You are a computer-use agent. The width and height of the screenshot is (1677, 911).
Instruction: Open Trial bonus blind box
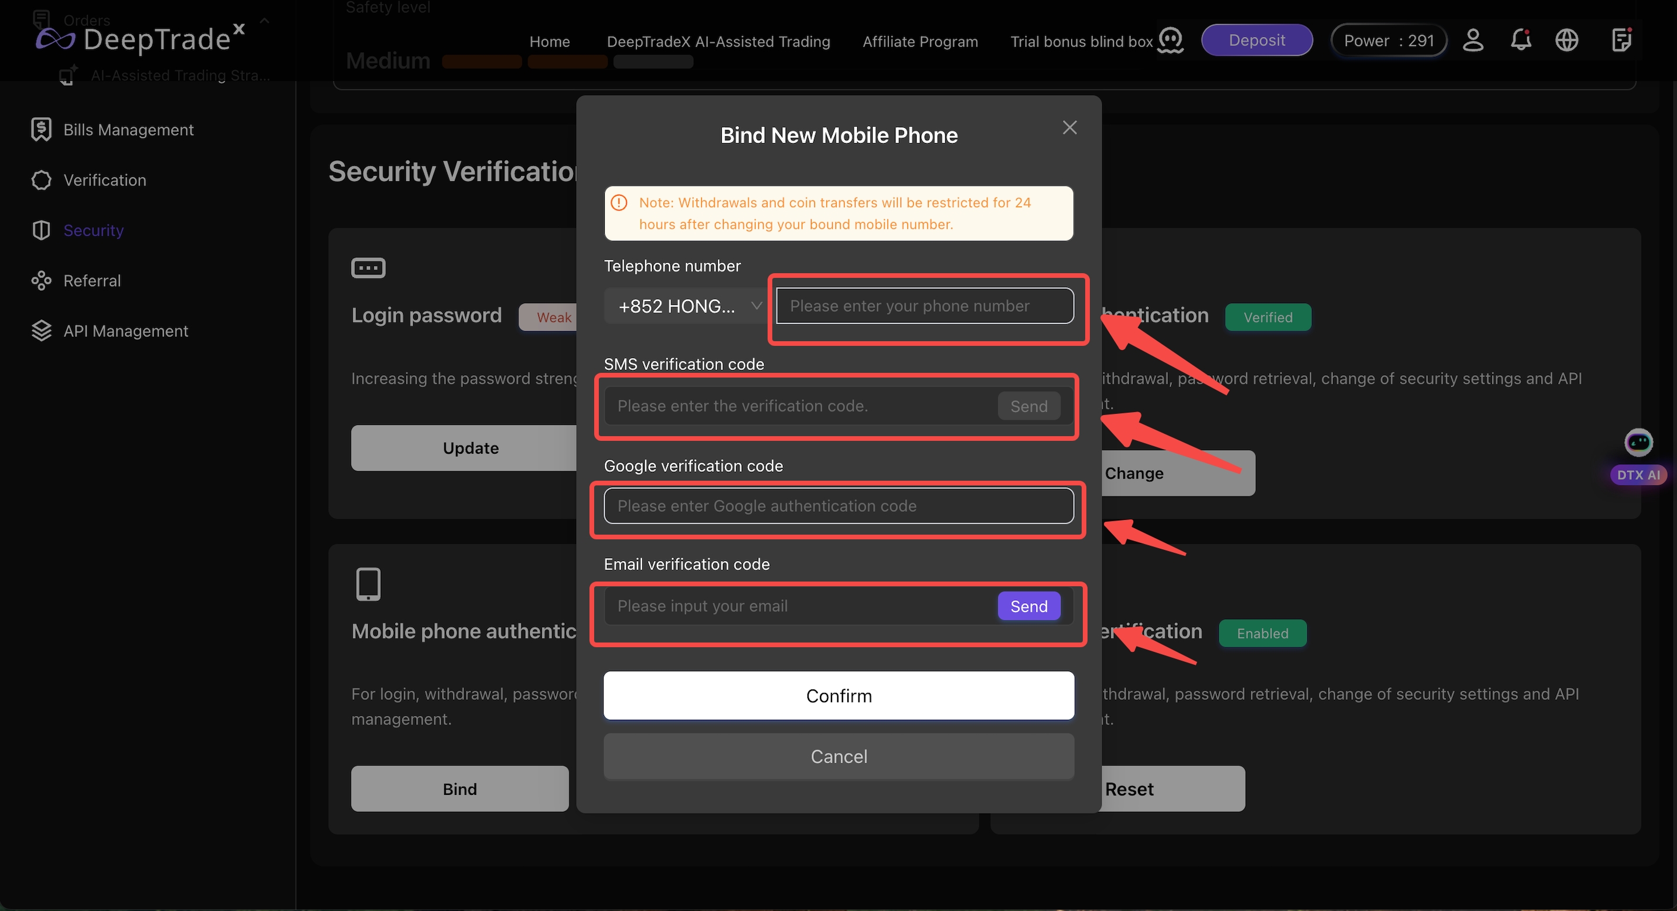point(1081,42)
